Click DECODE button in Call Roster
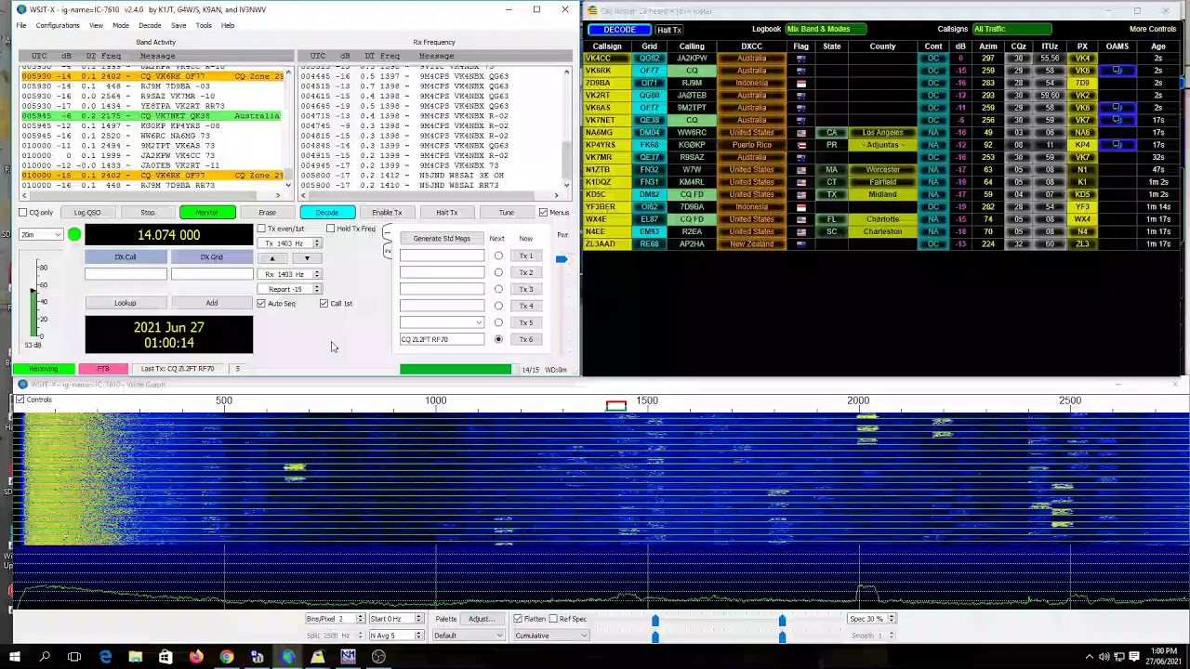 coord(619,30)
